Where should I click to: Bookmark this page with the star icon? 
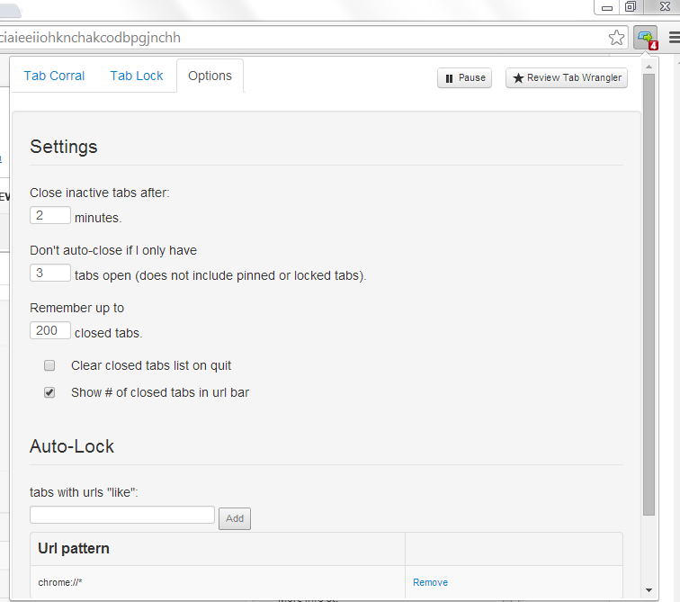[616, 38]
